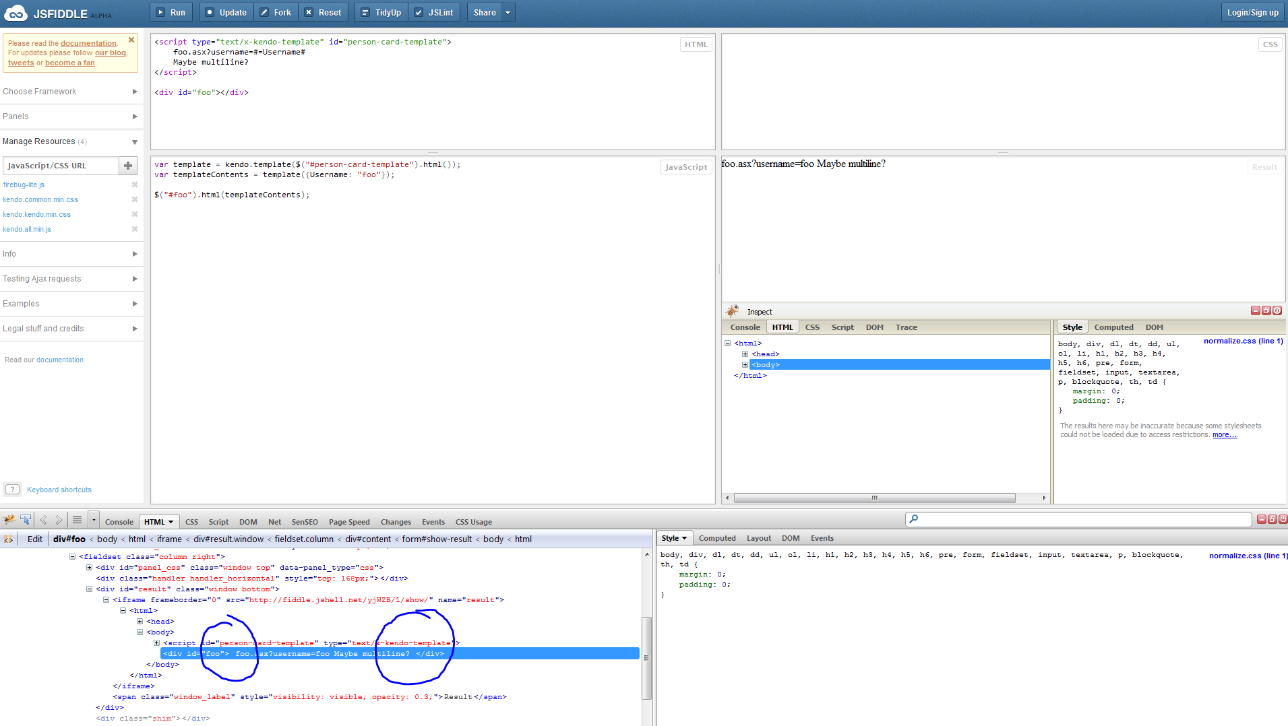Viewport: 1288px width, 726px height.
Task: Click the Firebug panel search magnifier
Action: click(914, 519)
